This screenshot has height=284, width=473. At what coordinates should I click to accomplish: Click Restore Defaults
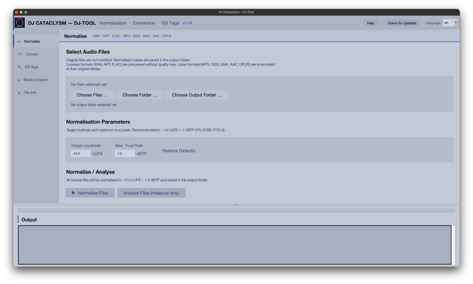pos(179,151)
